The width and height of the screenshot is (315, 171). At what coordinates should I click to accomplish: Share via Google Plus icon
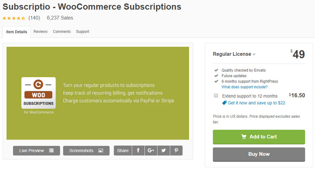coord(151,150)
